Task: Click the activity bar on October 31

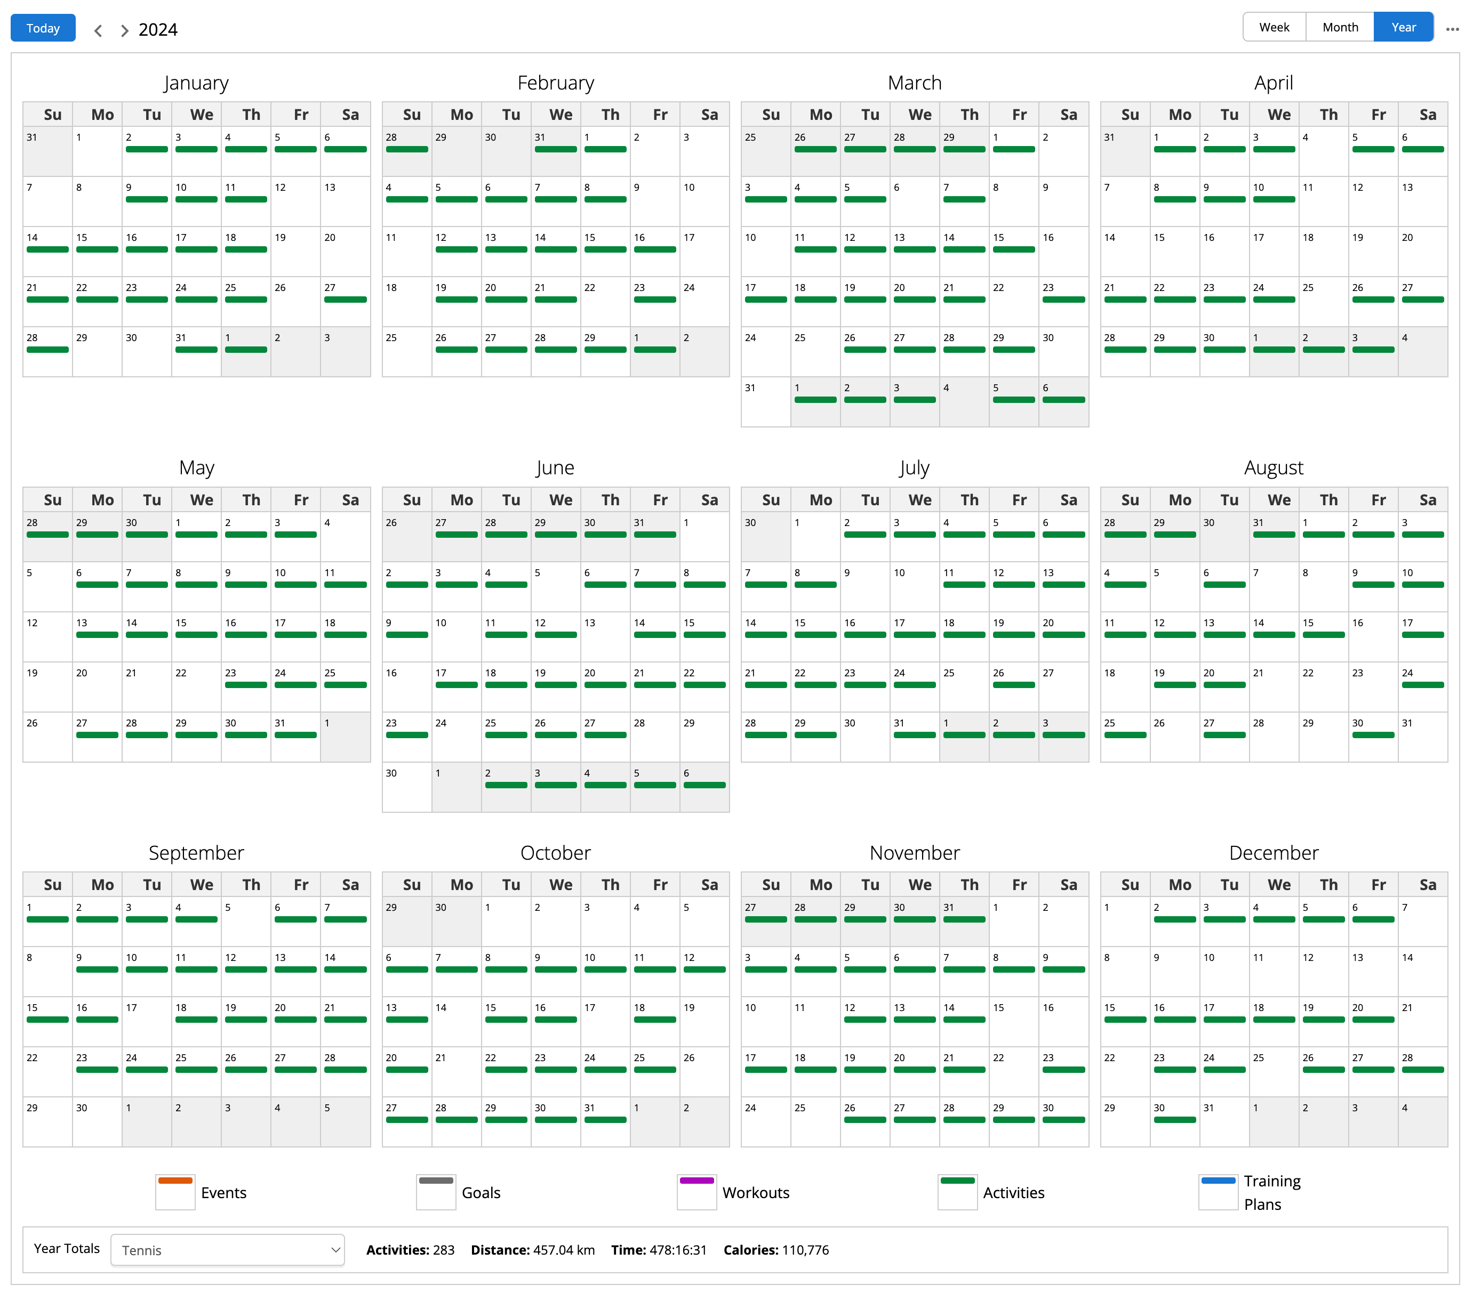Action: tap(605, 1119)
